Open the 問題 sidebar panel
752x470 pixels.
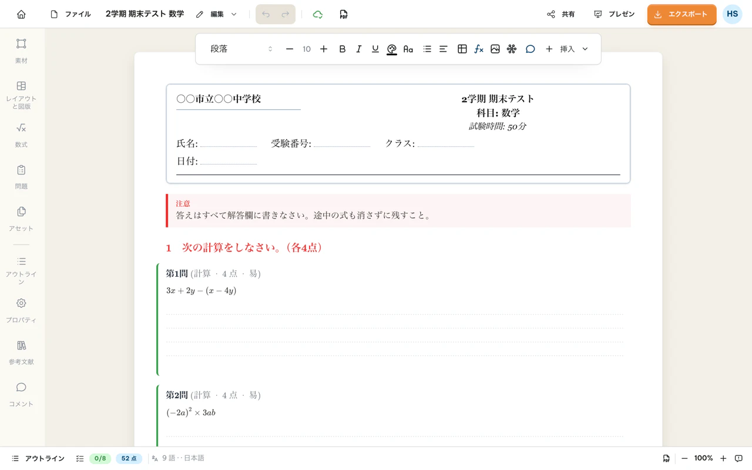(x=21, y=177)
